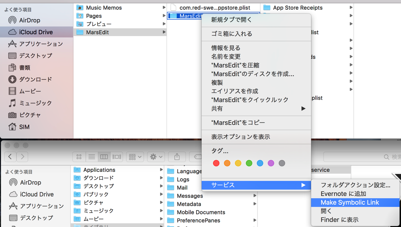Select com.red-swe...ppstore.plist file
Screen dimensions: 401x227
coord(213,8)
